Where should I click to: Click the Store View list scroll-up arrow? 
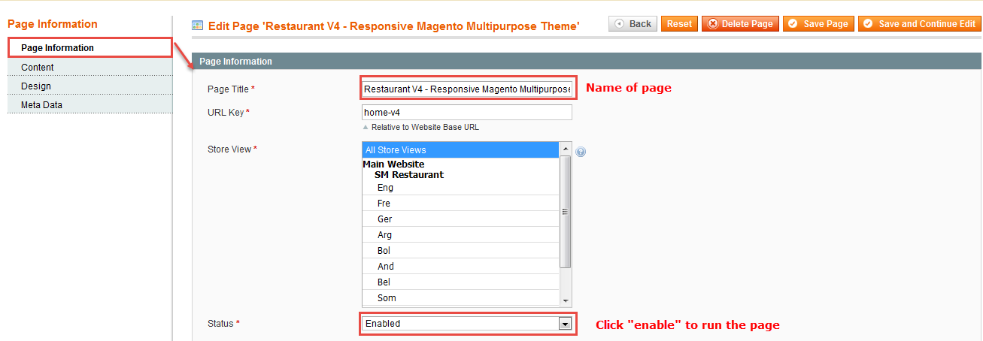[x=566, y=149]
